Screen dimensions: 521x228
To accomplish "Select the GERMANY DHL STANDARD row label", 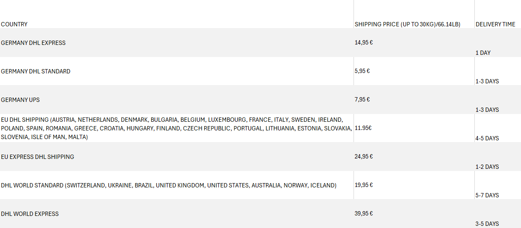I will [35, 71].
